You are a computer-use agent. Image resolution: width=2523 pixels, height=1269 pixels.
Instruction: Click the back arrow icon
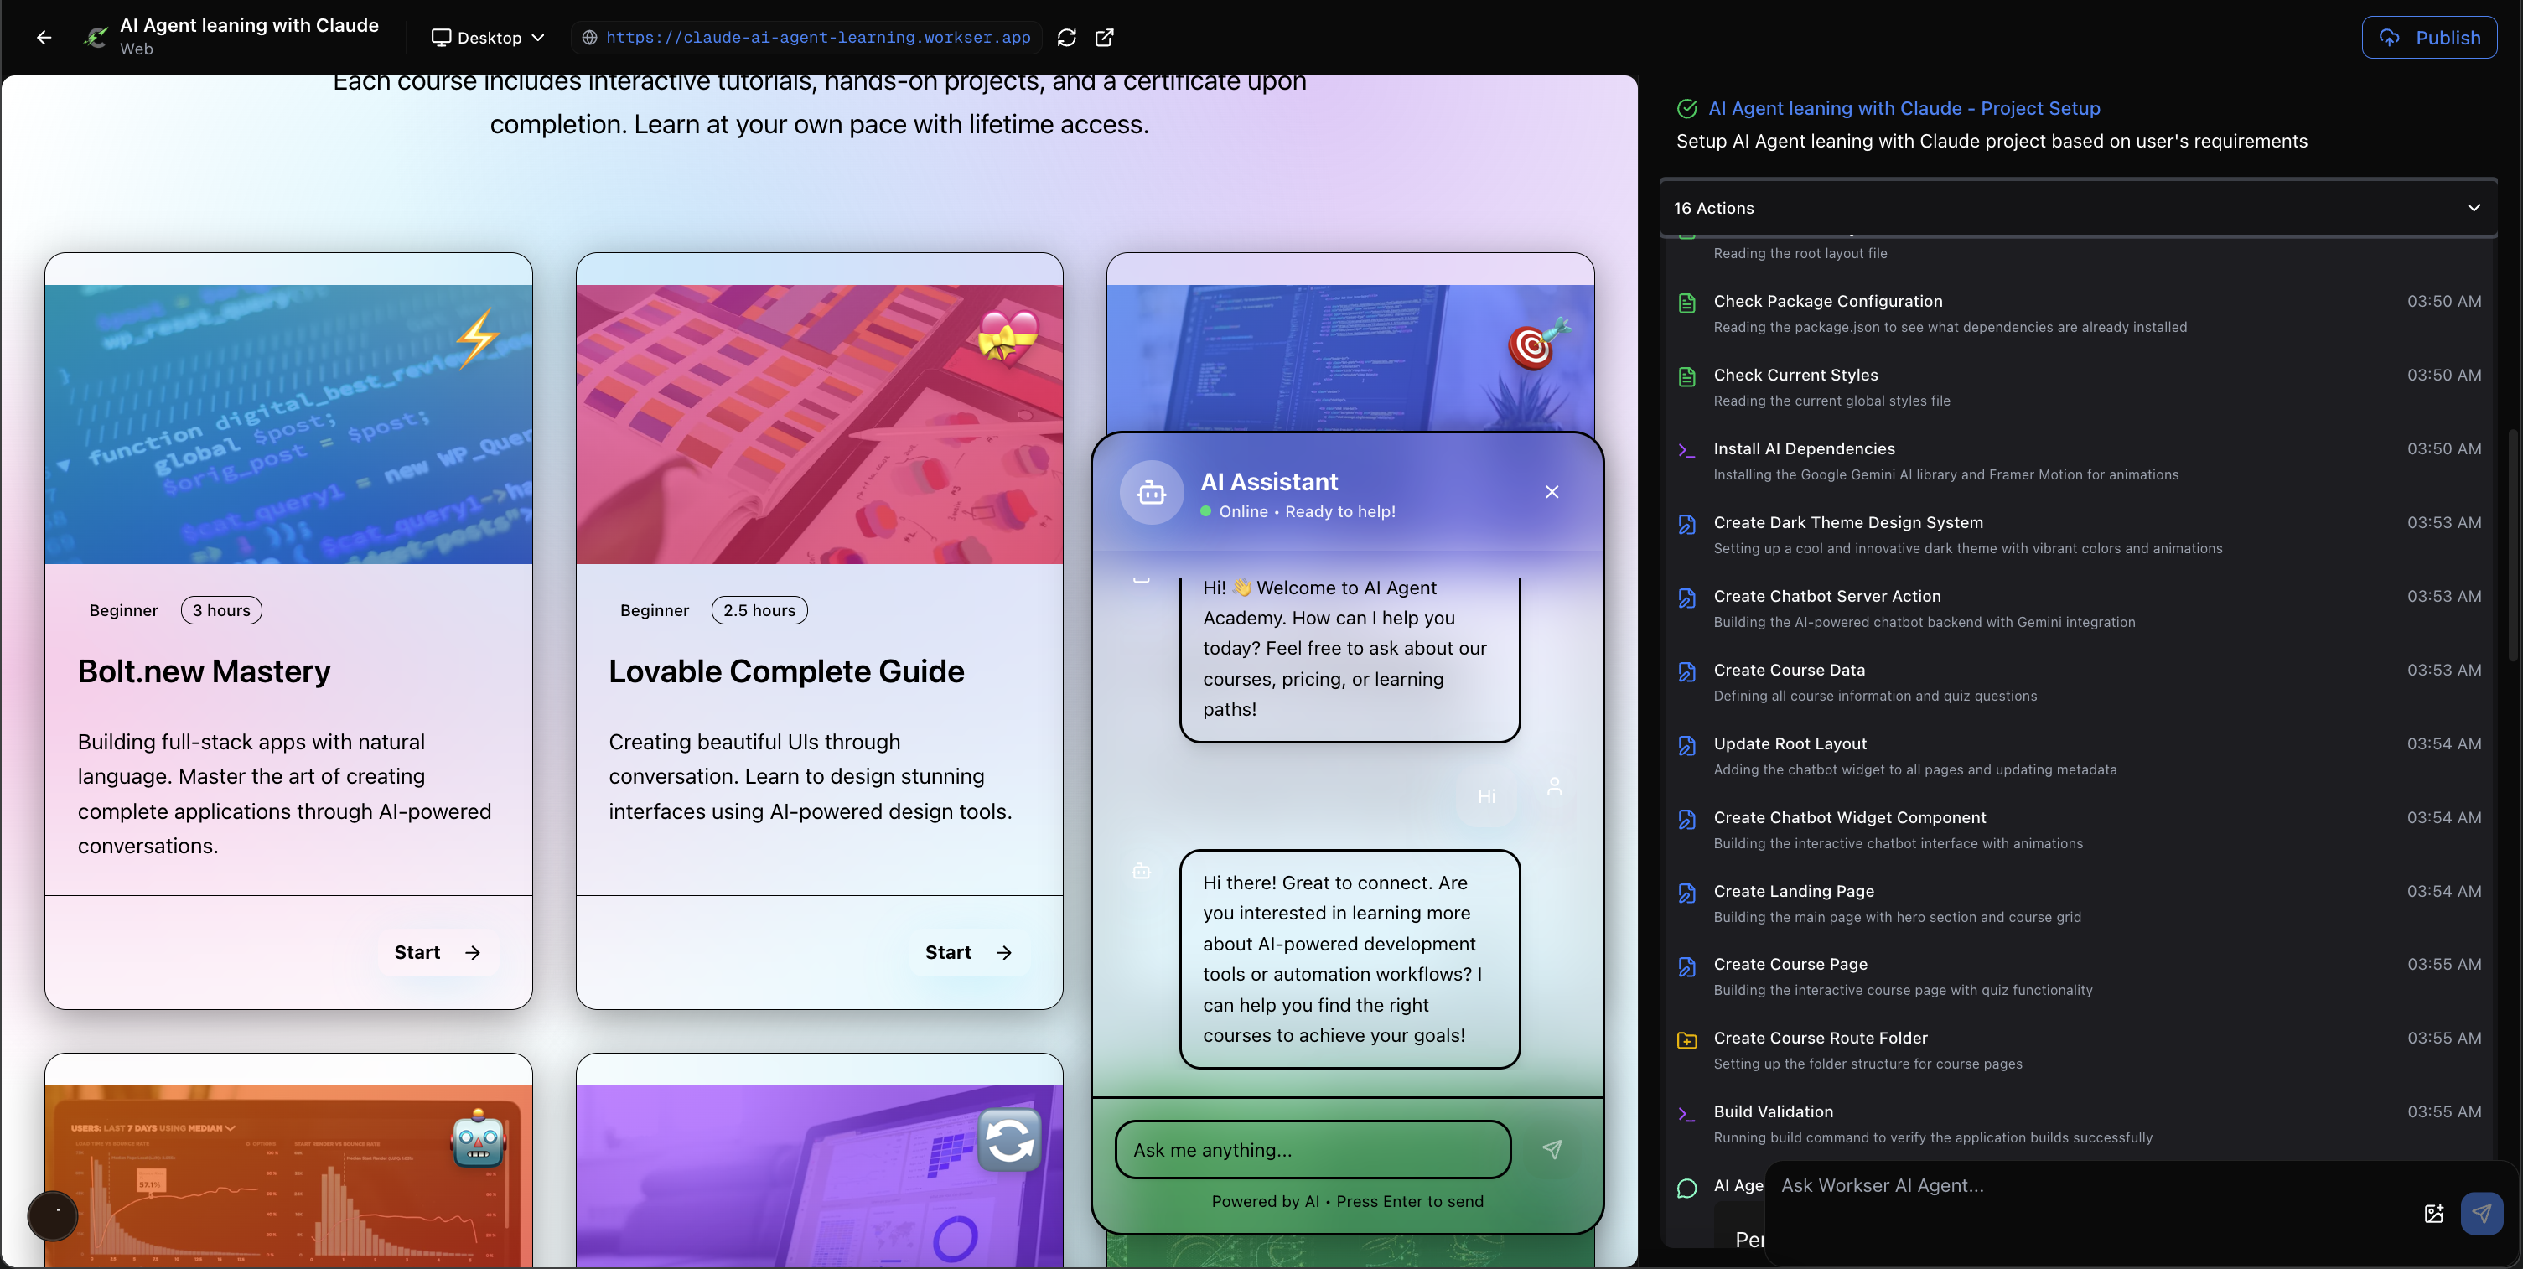[44, 37]
